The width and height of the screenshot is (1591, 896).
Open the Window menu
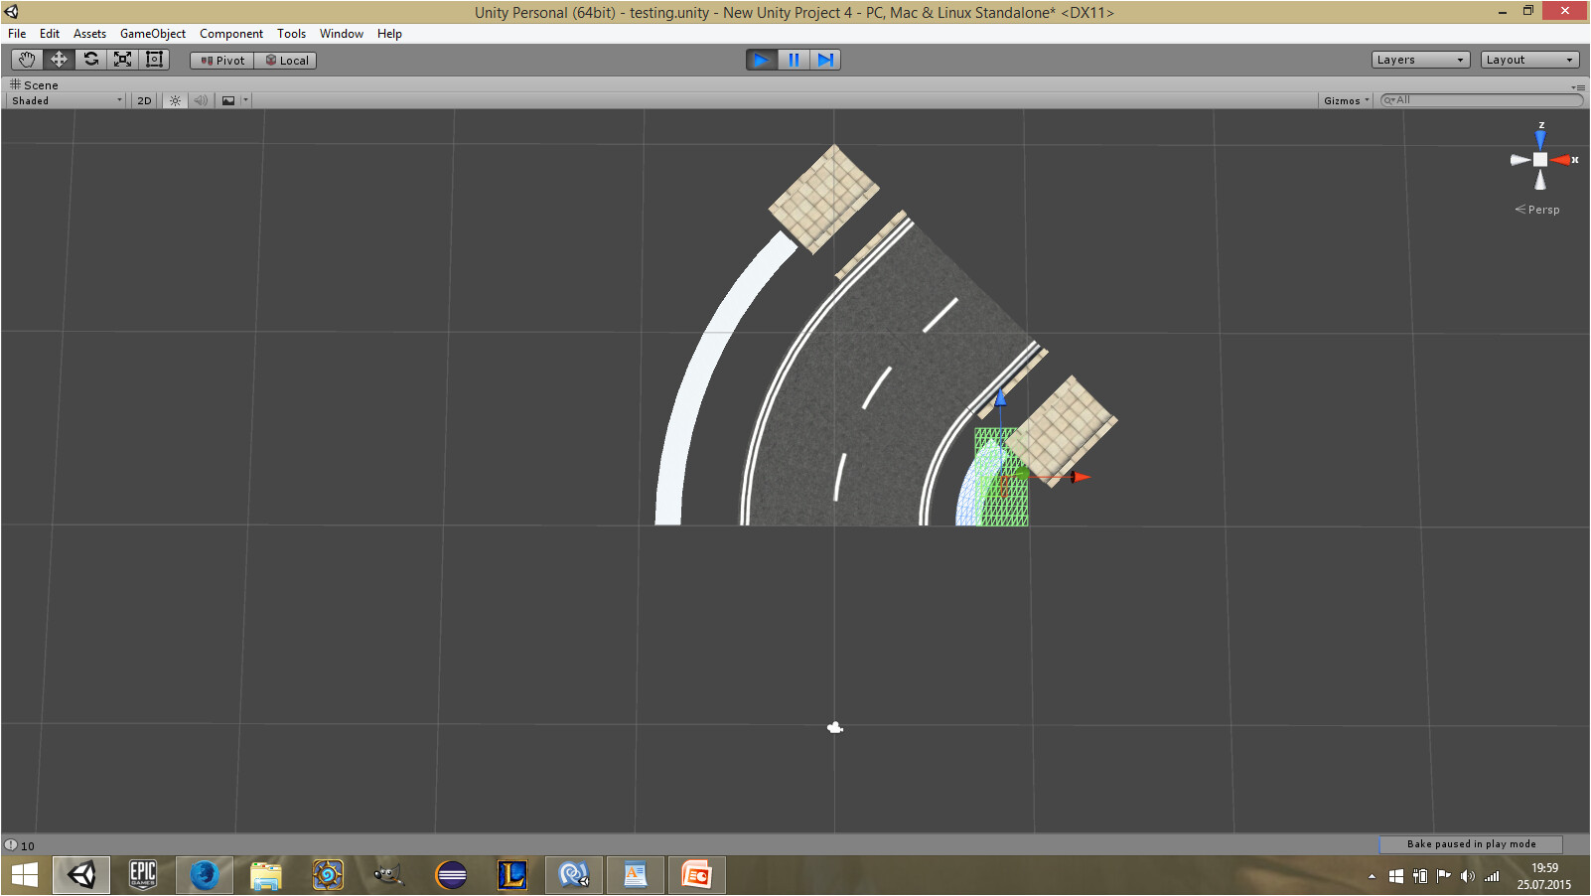pos(341,33)
